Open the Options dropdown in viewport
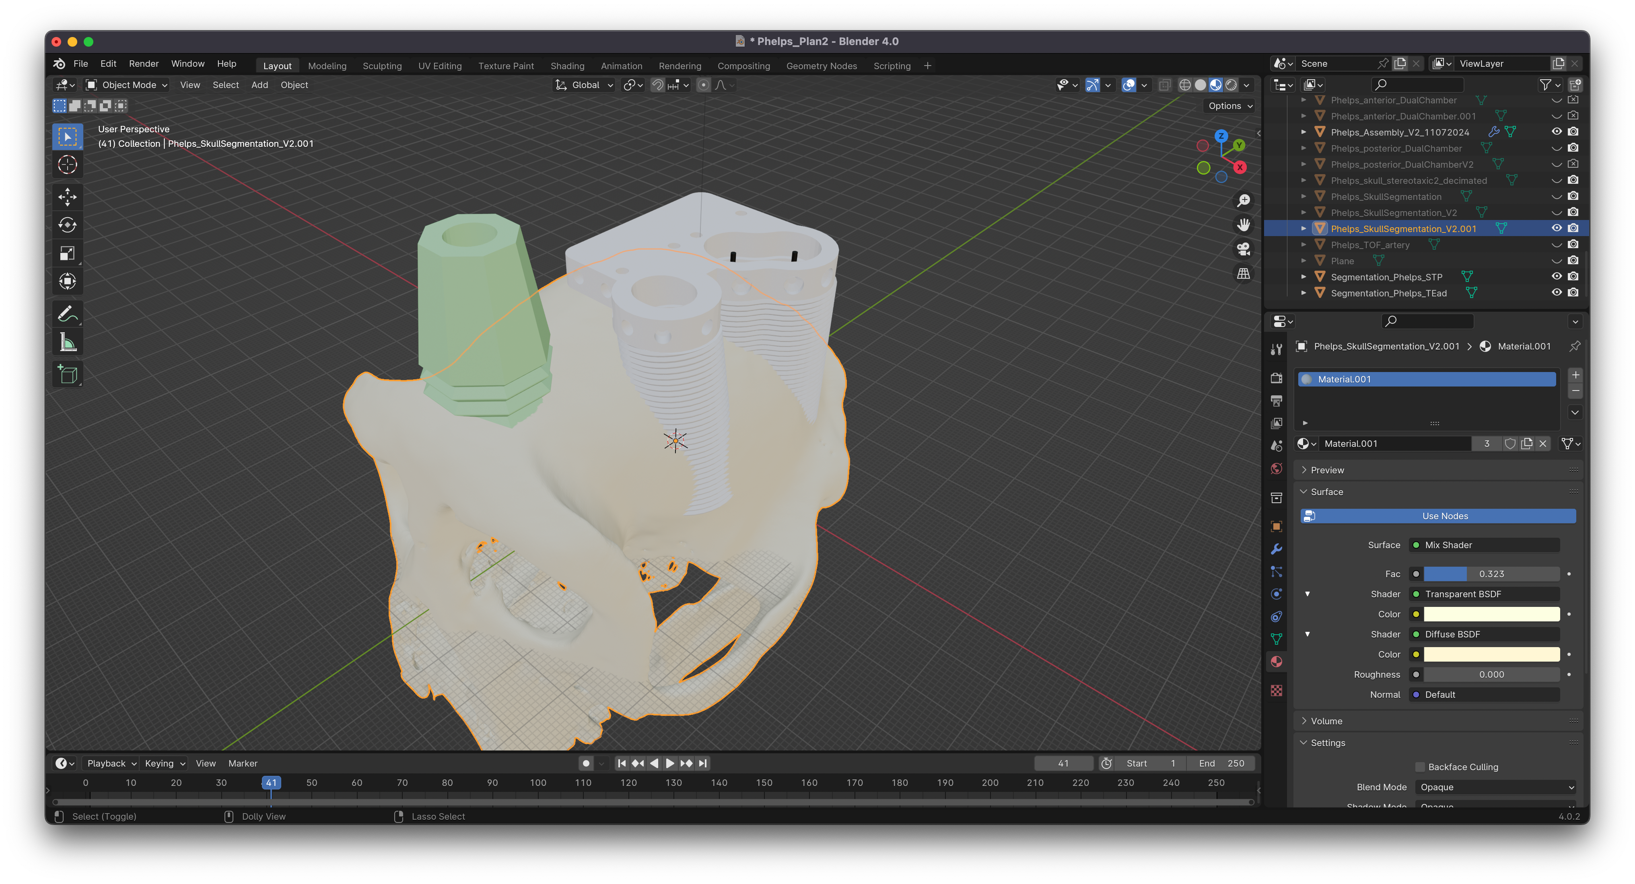Screen dimensions: 1635x884 [x=1230, y=106]
